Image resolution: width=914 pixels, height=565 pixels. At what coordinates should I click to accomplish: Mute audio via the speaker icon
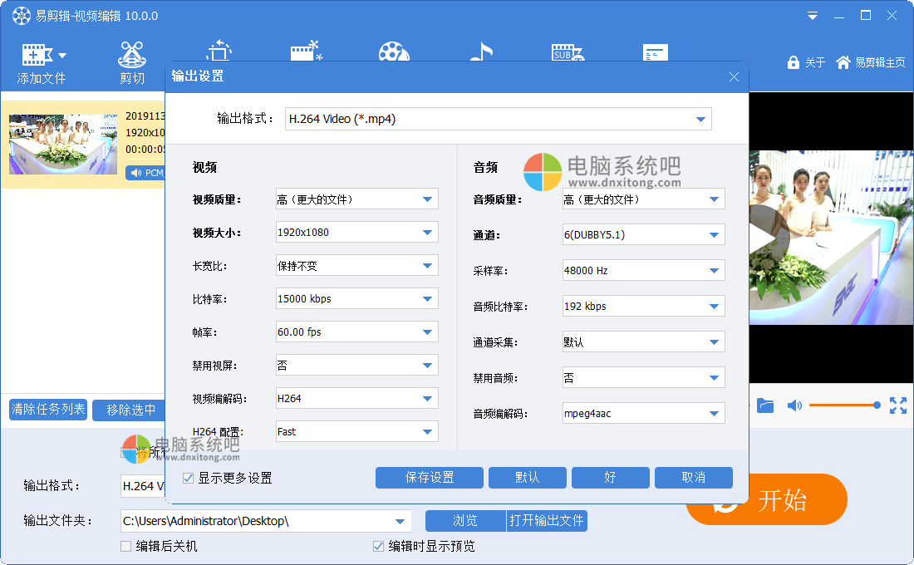794,405
